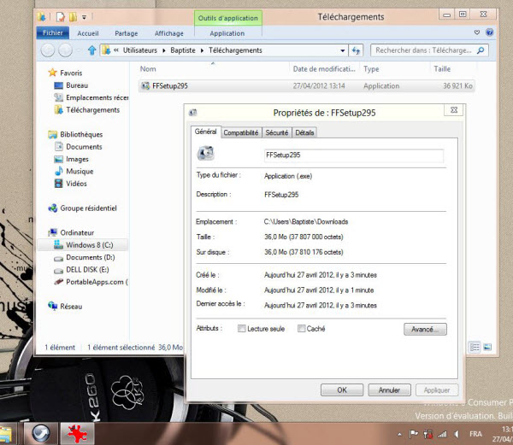This screenshot has height=445, width=513.
Task: Switch to the Compatibilité tab
Action: point(241,132)
